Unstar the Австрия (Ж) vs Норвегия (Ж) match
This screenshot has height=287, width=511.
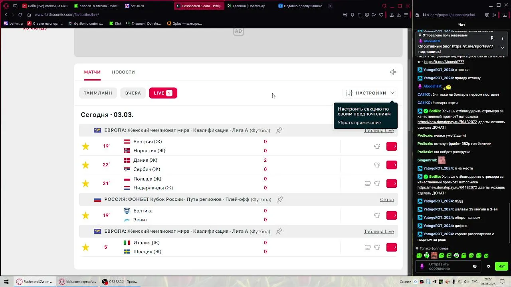coord(85,146)
